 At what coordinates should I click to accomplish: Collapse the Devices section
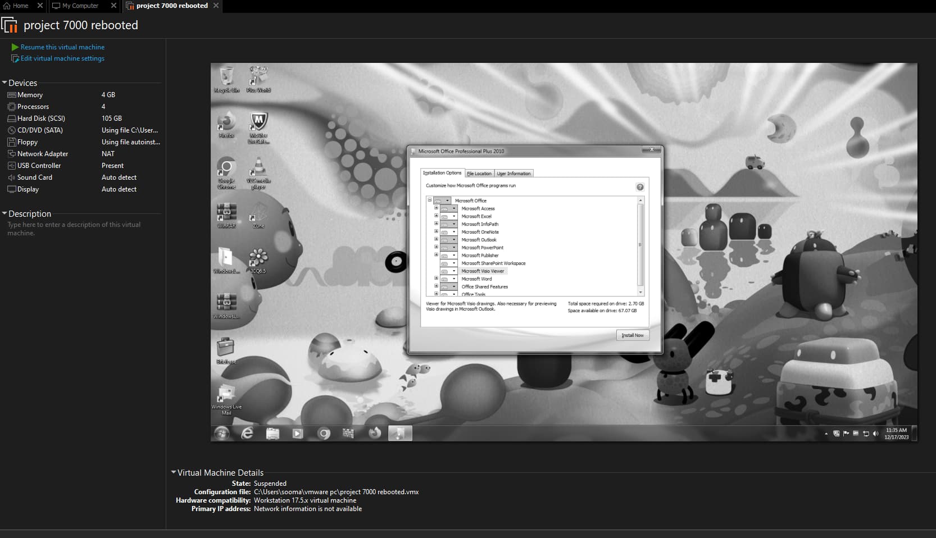tap(5, 83)
